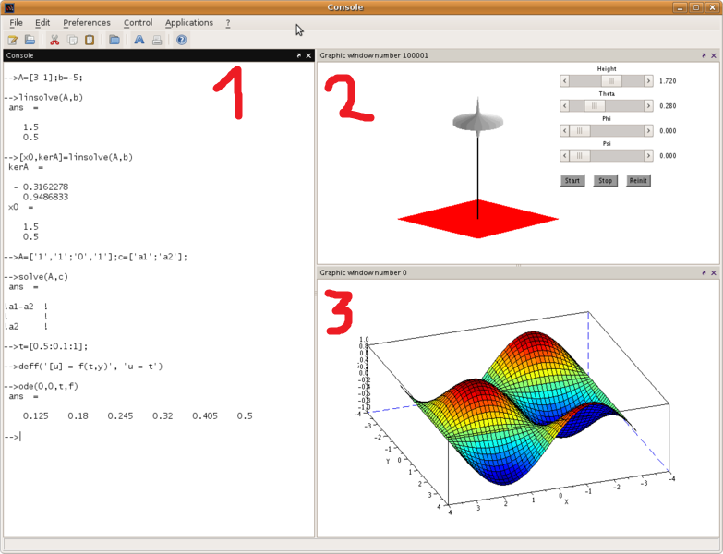Screen dimensions: 723x554
Task: Undock Graphic window number 0 panel
Action: [704, 273]
